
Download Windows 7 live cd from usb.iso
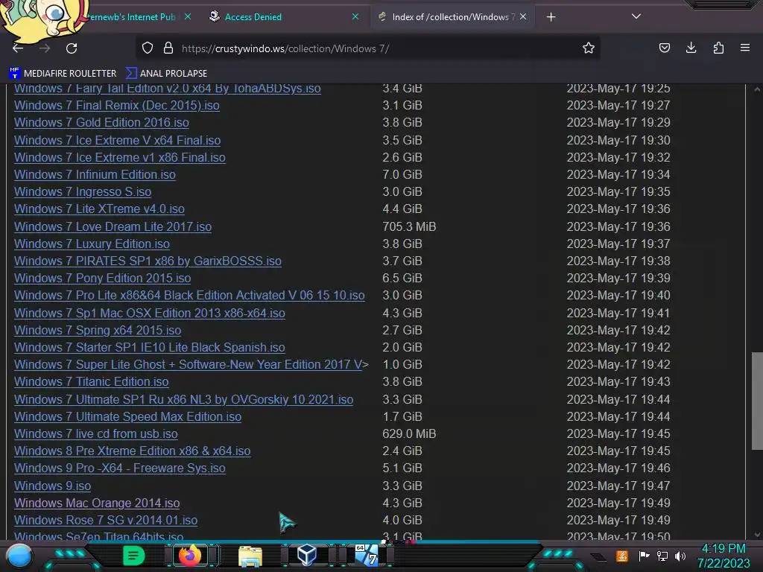[96, 434]
